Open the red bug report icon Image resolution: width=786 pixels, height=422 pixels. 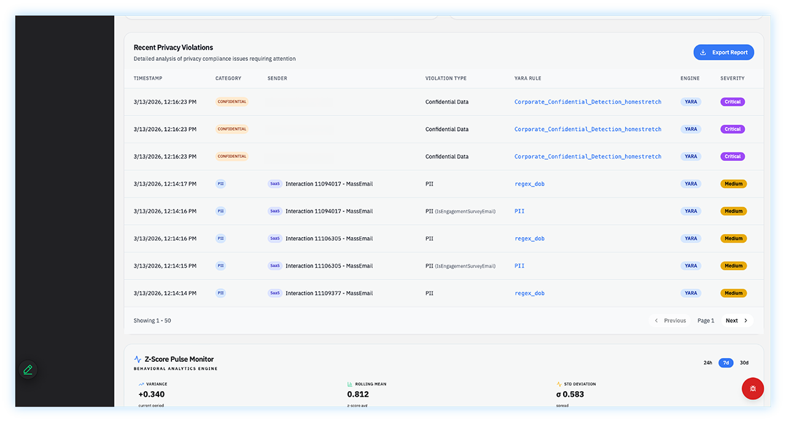752,389
